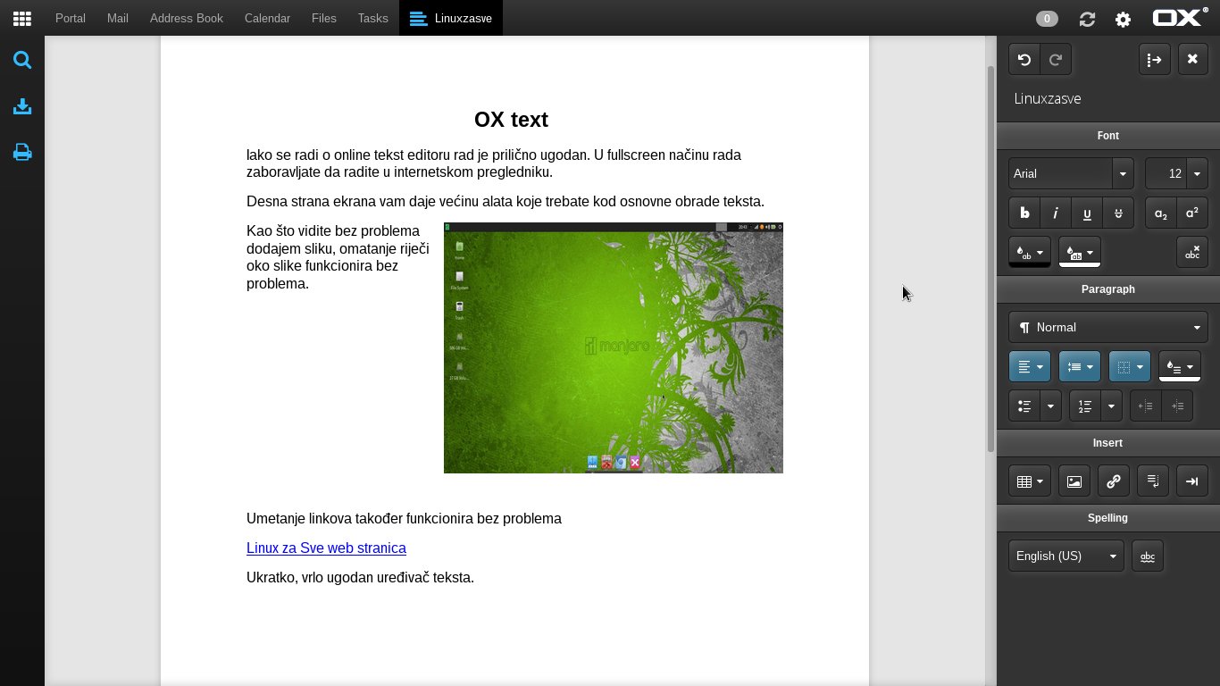
Task: Open the insert table button
Action: (1029, 481)
